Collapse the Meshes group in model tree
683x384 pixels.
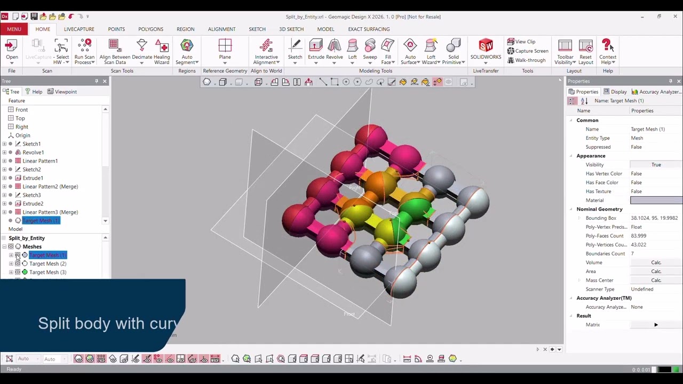[x=5, y=246]
